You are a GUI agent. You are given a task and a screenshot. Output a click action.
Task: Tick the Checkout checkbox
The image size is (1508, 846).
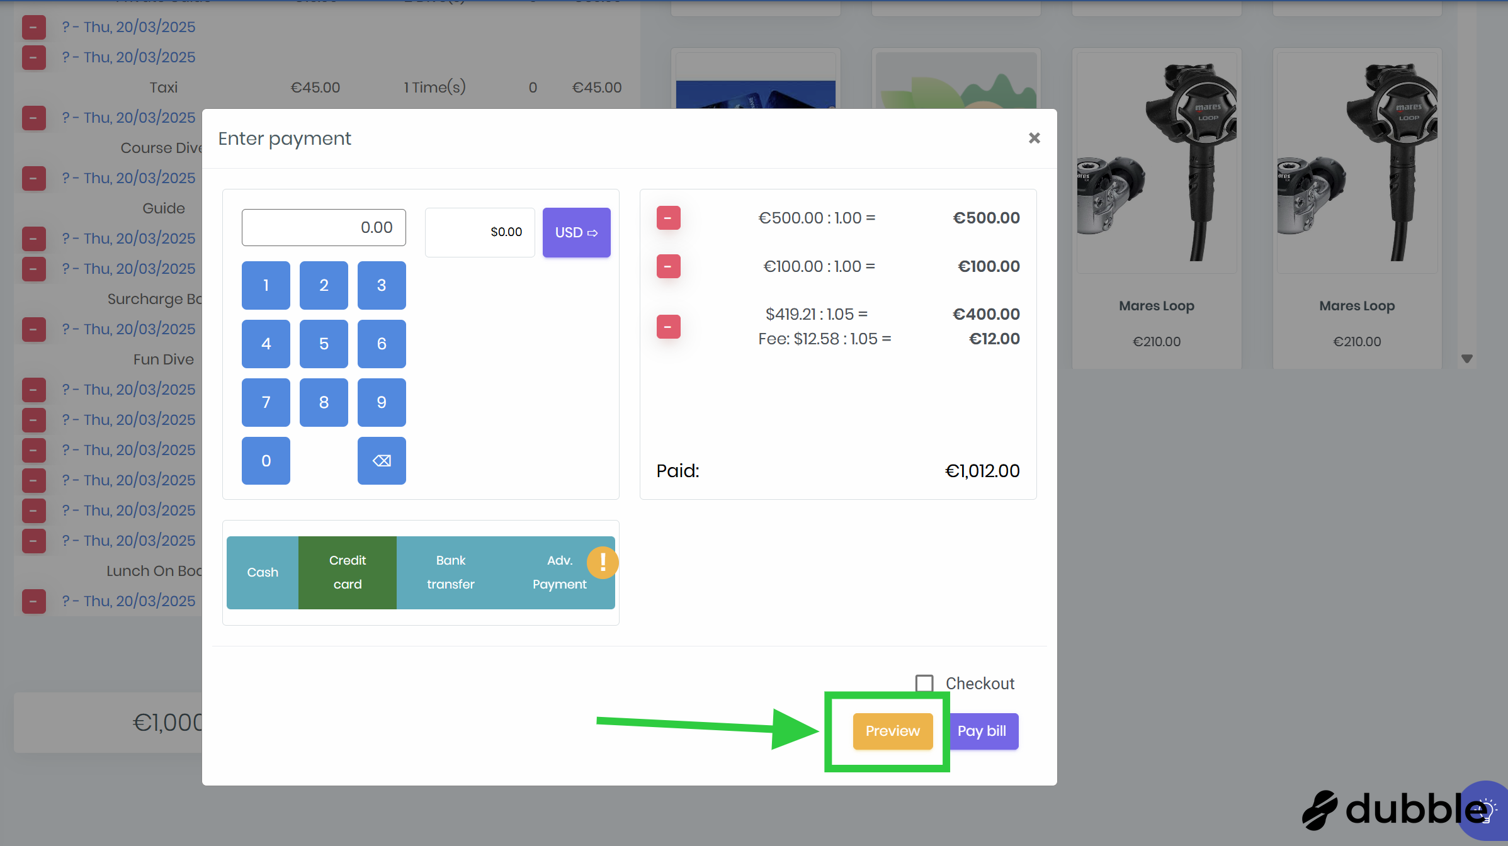coord(924,684)
